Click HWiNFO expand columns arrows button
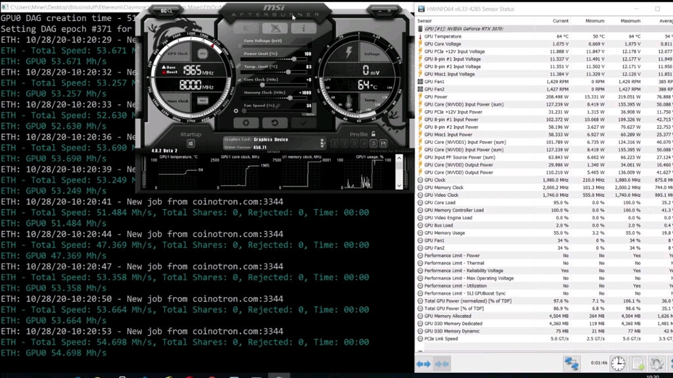The image size is (673, 378). click(x=423, y=364)
